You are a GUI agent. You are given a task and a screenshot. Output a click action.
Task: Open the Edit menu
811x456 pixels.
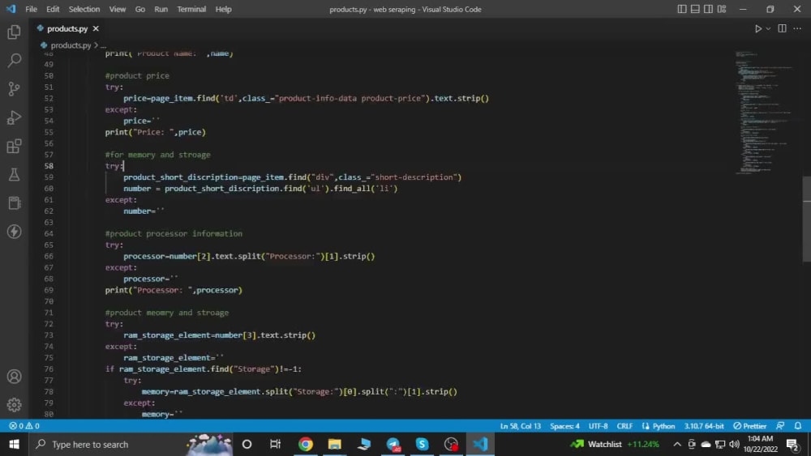coord(53,9)
